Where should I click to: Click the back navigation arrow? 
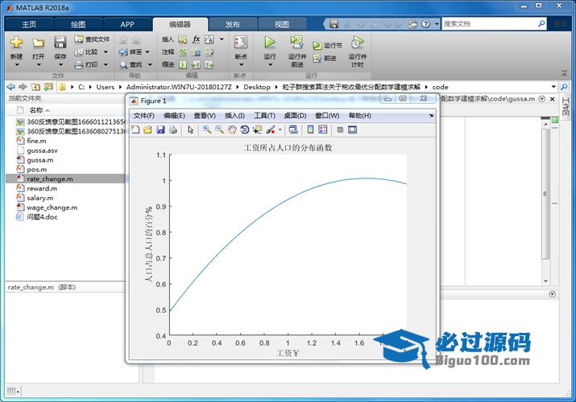coord(11,87)
